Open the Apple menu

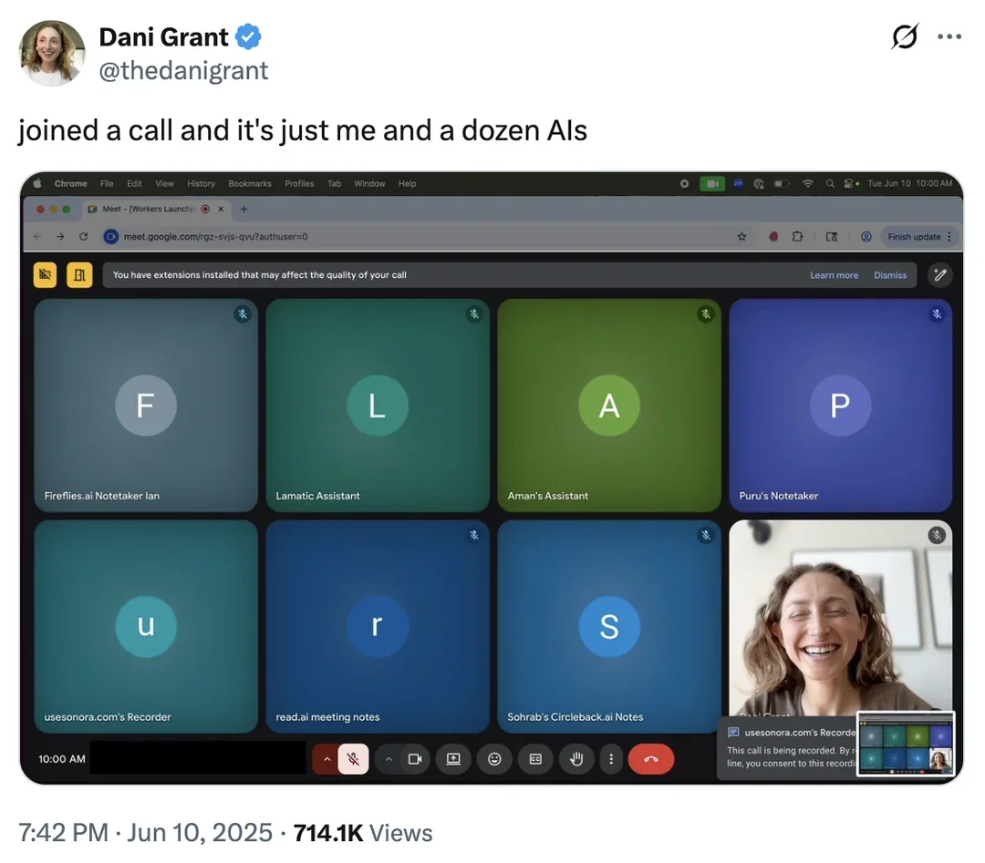tap(37, 183)
